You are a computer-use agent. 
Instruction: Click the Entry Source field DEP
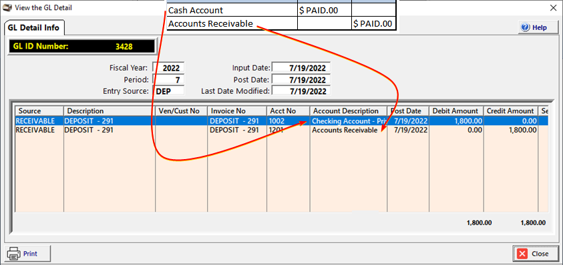[169, 91]
